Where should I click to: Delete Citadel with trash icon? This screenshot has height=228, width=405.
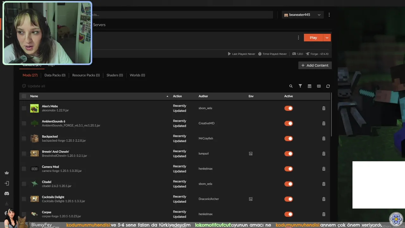click(x=324, y=184)
